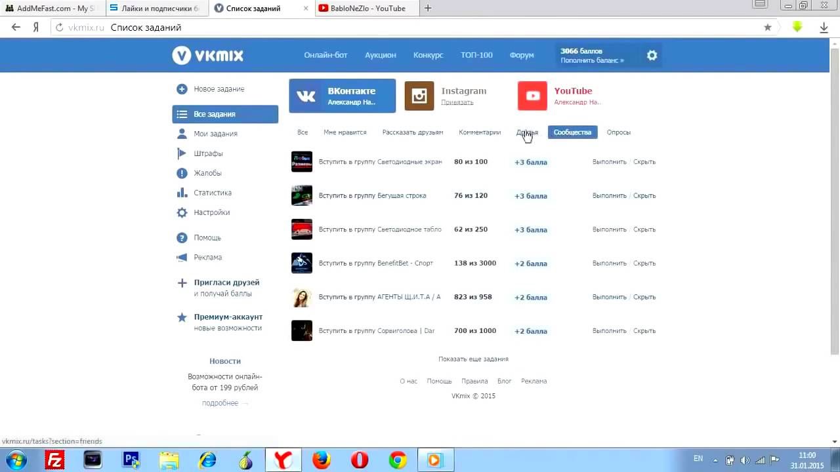Open FileZilla from the taskbar
Image resolution: width=840 pixels, height=472 pixels.
[x=55, y=460]
